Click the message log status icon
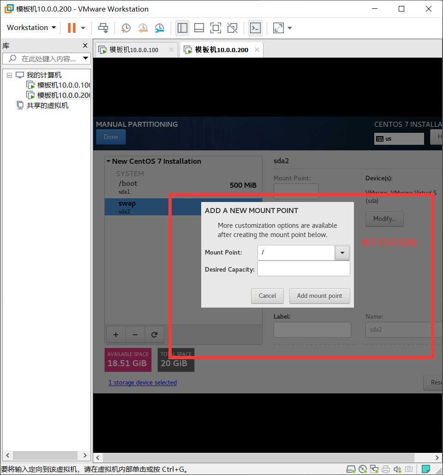 (x=426, y=469)
